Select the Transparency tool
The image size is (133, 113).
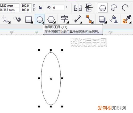[114, 19]
